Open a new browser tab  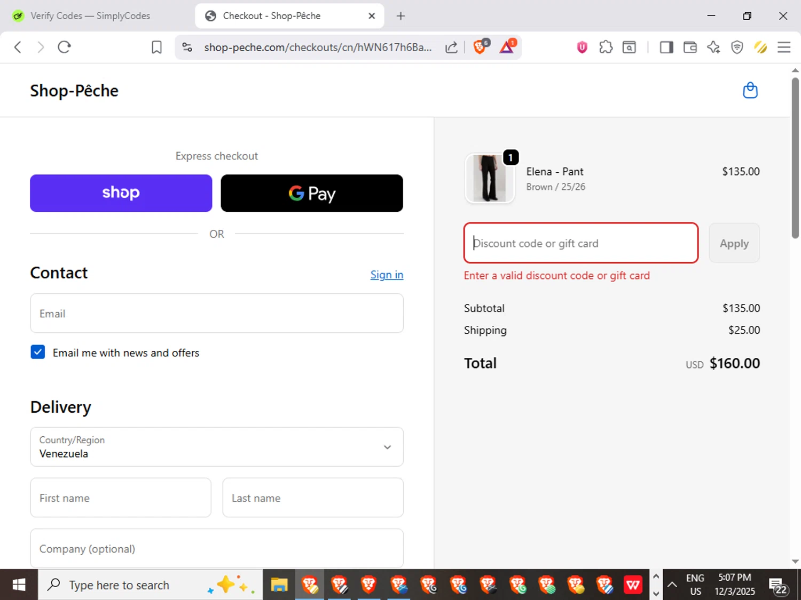[x=400, y=16]
